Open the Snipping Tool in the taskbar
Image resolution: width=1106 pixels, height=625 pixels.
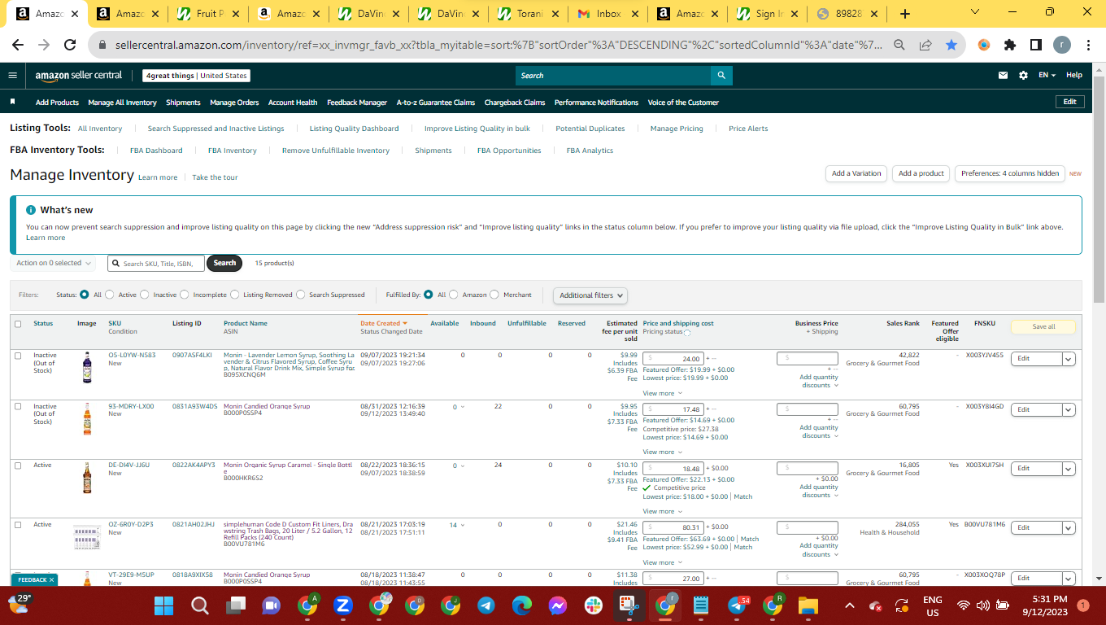pyautogui.click(x=629, y=605)
